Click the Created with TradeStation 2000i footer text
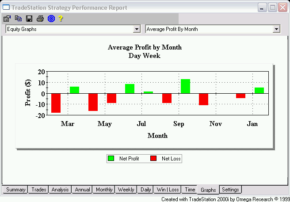Screen dimensions: 290x202 coord(225,199)
